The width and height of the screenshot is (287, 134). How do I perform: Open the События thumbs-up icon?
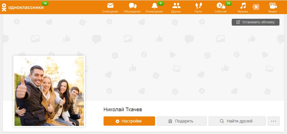coord(221,6)
